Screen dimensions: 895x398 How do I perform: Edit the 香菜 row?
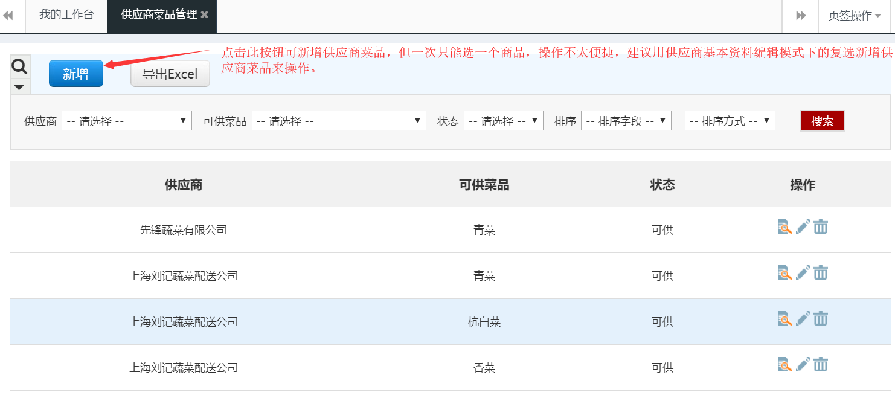click(x=803, y=365)
